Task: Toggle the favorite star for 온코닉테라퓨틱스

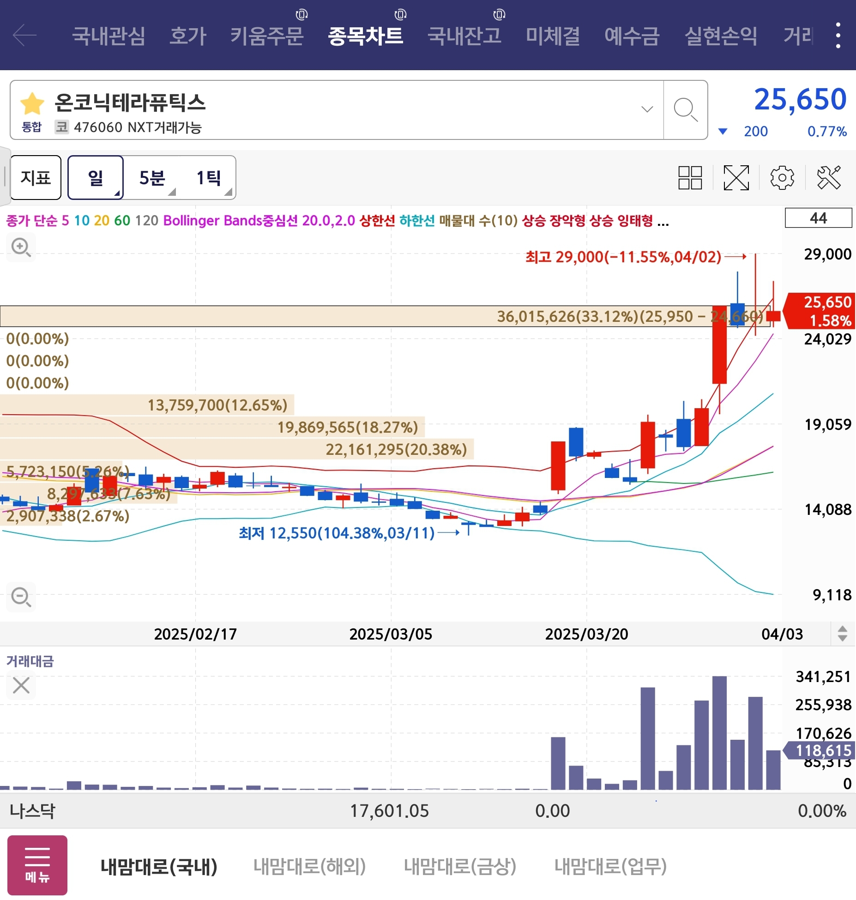Action: click(x=32, y=103)
